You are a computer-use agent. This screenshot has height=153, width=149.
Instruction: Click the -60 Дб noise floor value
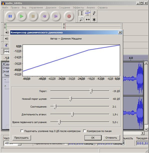[x=116, y=99]
